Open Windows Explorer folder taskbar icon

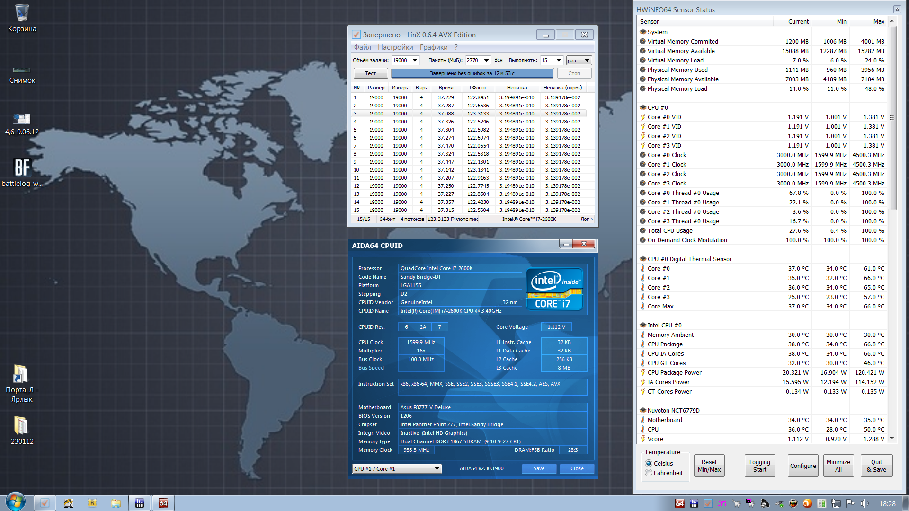(x=116, y=503)
